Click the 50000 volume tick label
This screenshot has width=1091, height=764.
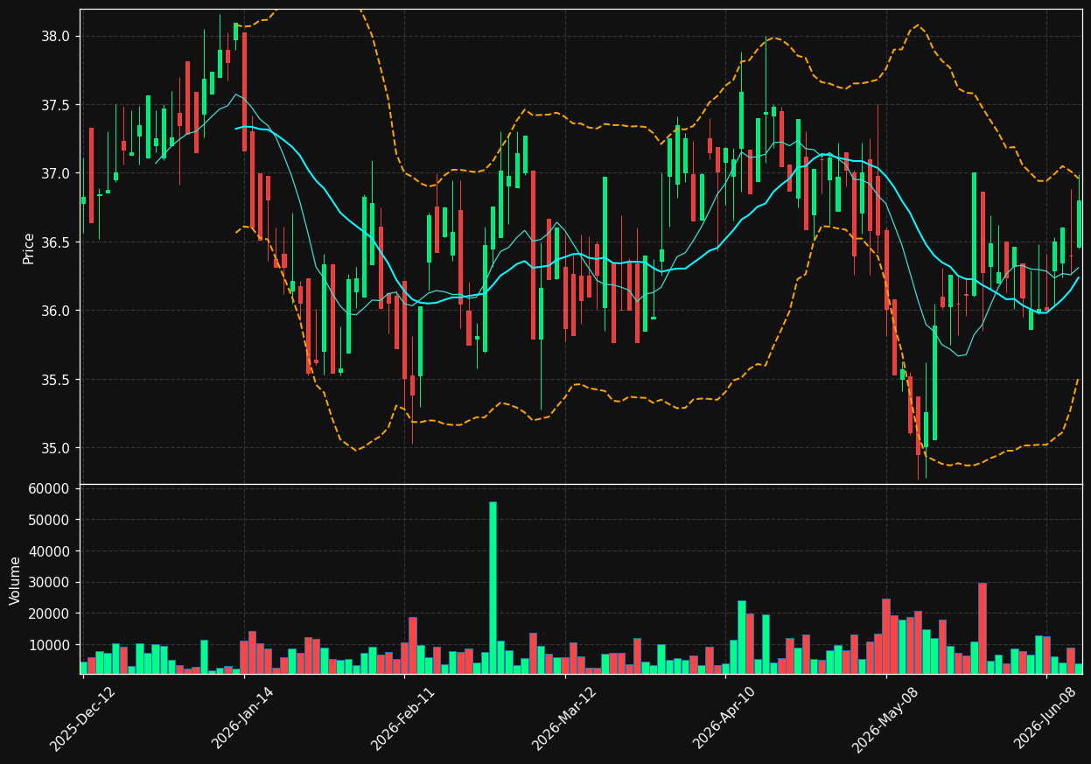51,520
